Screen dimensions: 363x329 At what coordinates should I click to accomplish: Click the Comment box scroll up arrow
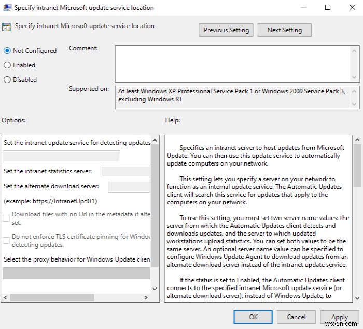[x=354, y=51]
